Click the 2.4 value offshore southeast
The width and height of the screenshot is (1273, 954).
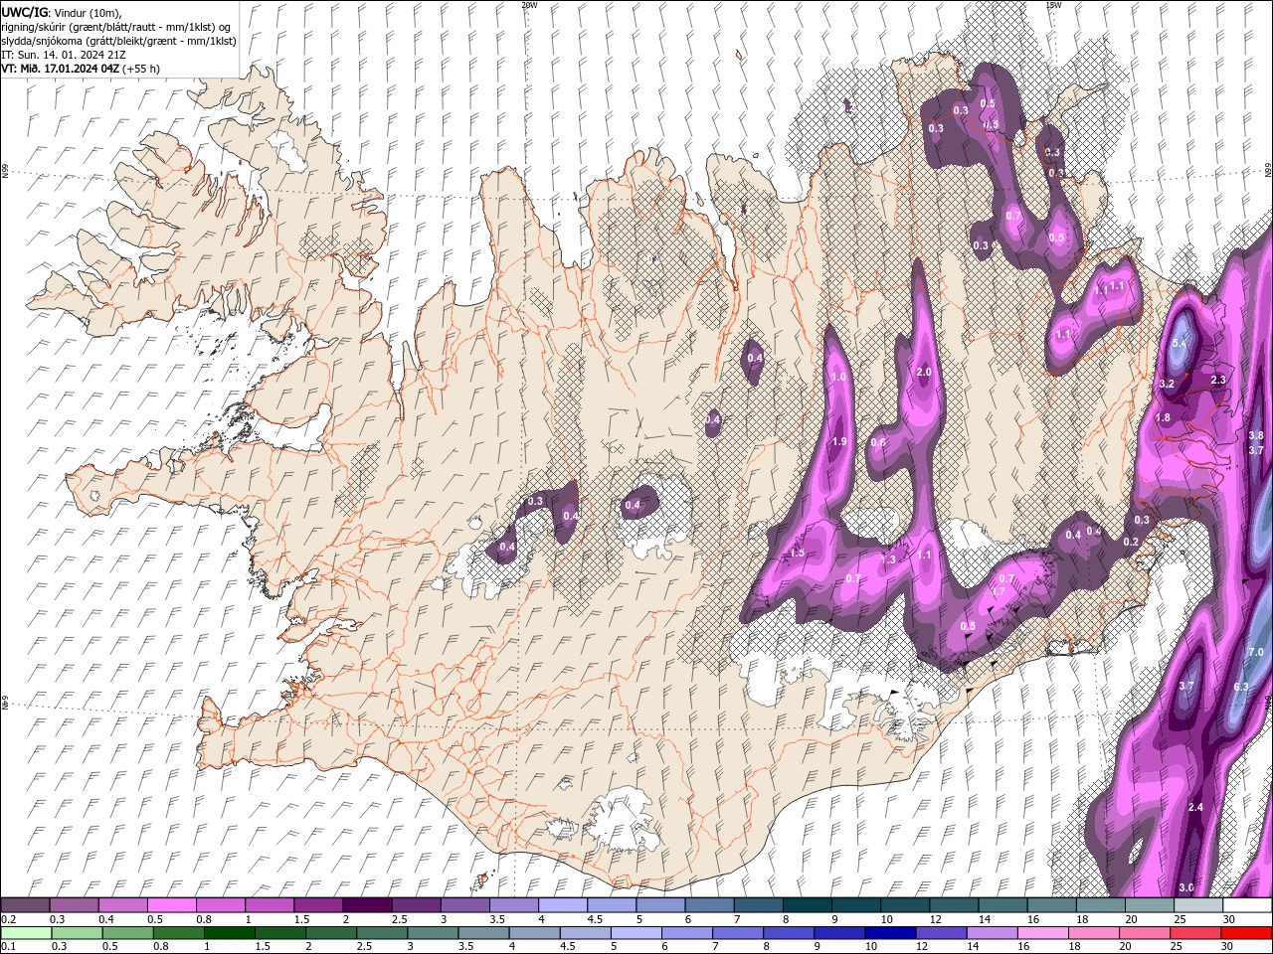[x=1195, y=807]
